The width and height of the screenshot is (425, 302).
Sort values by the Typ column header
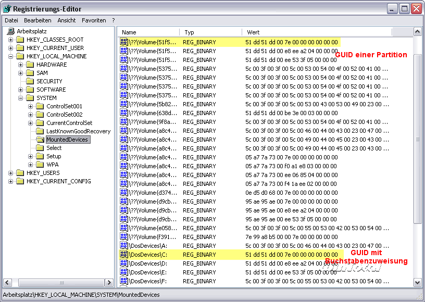pyautogui.click(x=211, y=32)
